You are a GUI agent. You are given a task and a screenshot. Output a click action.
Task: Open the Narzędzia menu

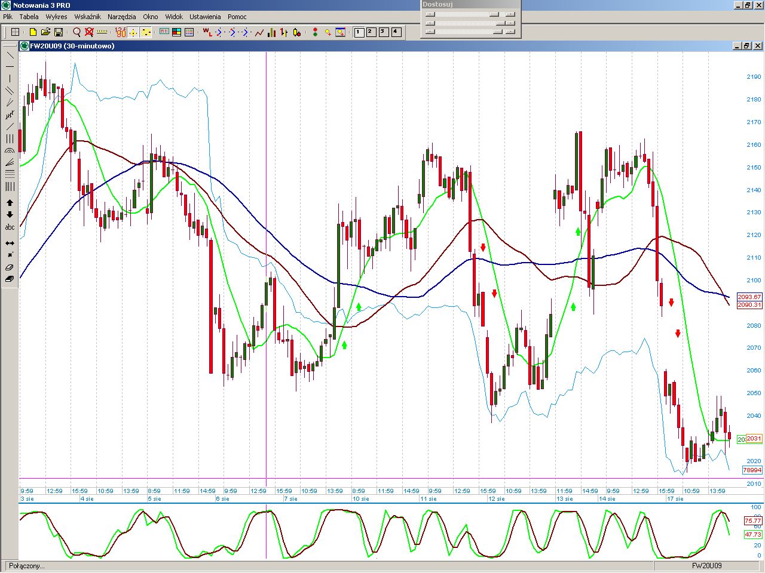(122, 17)
